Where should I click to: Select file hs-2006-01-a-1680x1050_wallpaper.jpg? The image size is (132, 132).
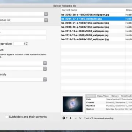tap(93, 23)
